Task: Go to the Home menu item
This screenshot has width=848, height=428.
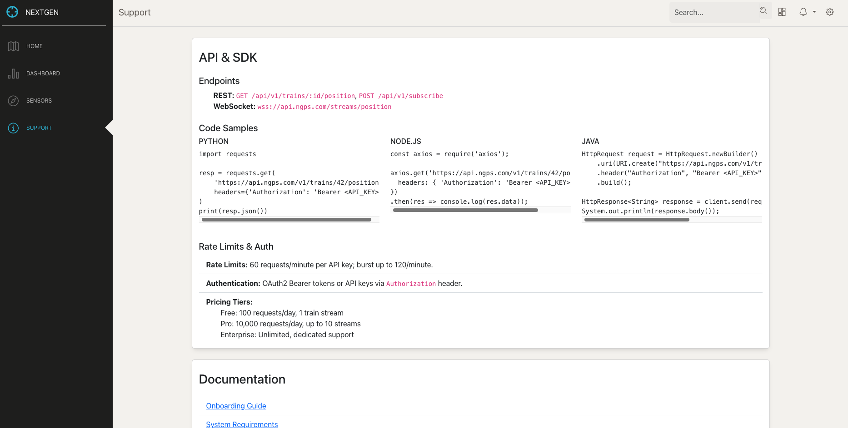Action: click(x=35, y=46)
